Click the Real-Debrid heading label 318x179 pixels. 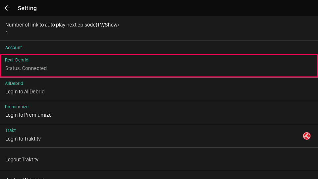[17, 60]
